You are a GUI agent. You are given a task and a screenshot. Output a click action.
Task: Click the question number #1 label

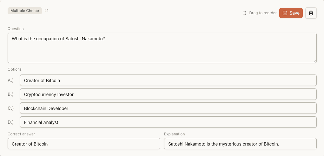coord(46,11)
